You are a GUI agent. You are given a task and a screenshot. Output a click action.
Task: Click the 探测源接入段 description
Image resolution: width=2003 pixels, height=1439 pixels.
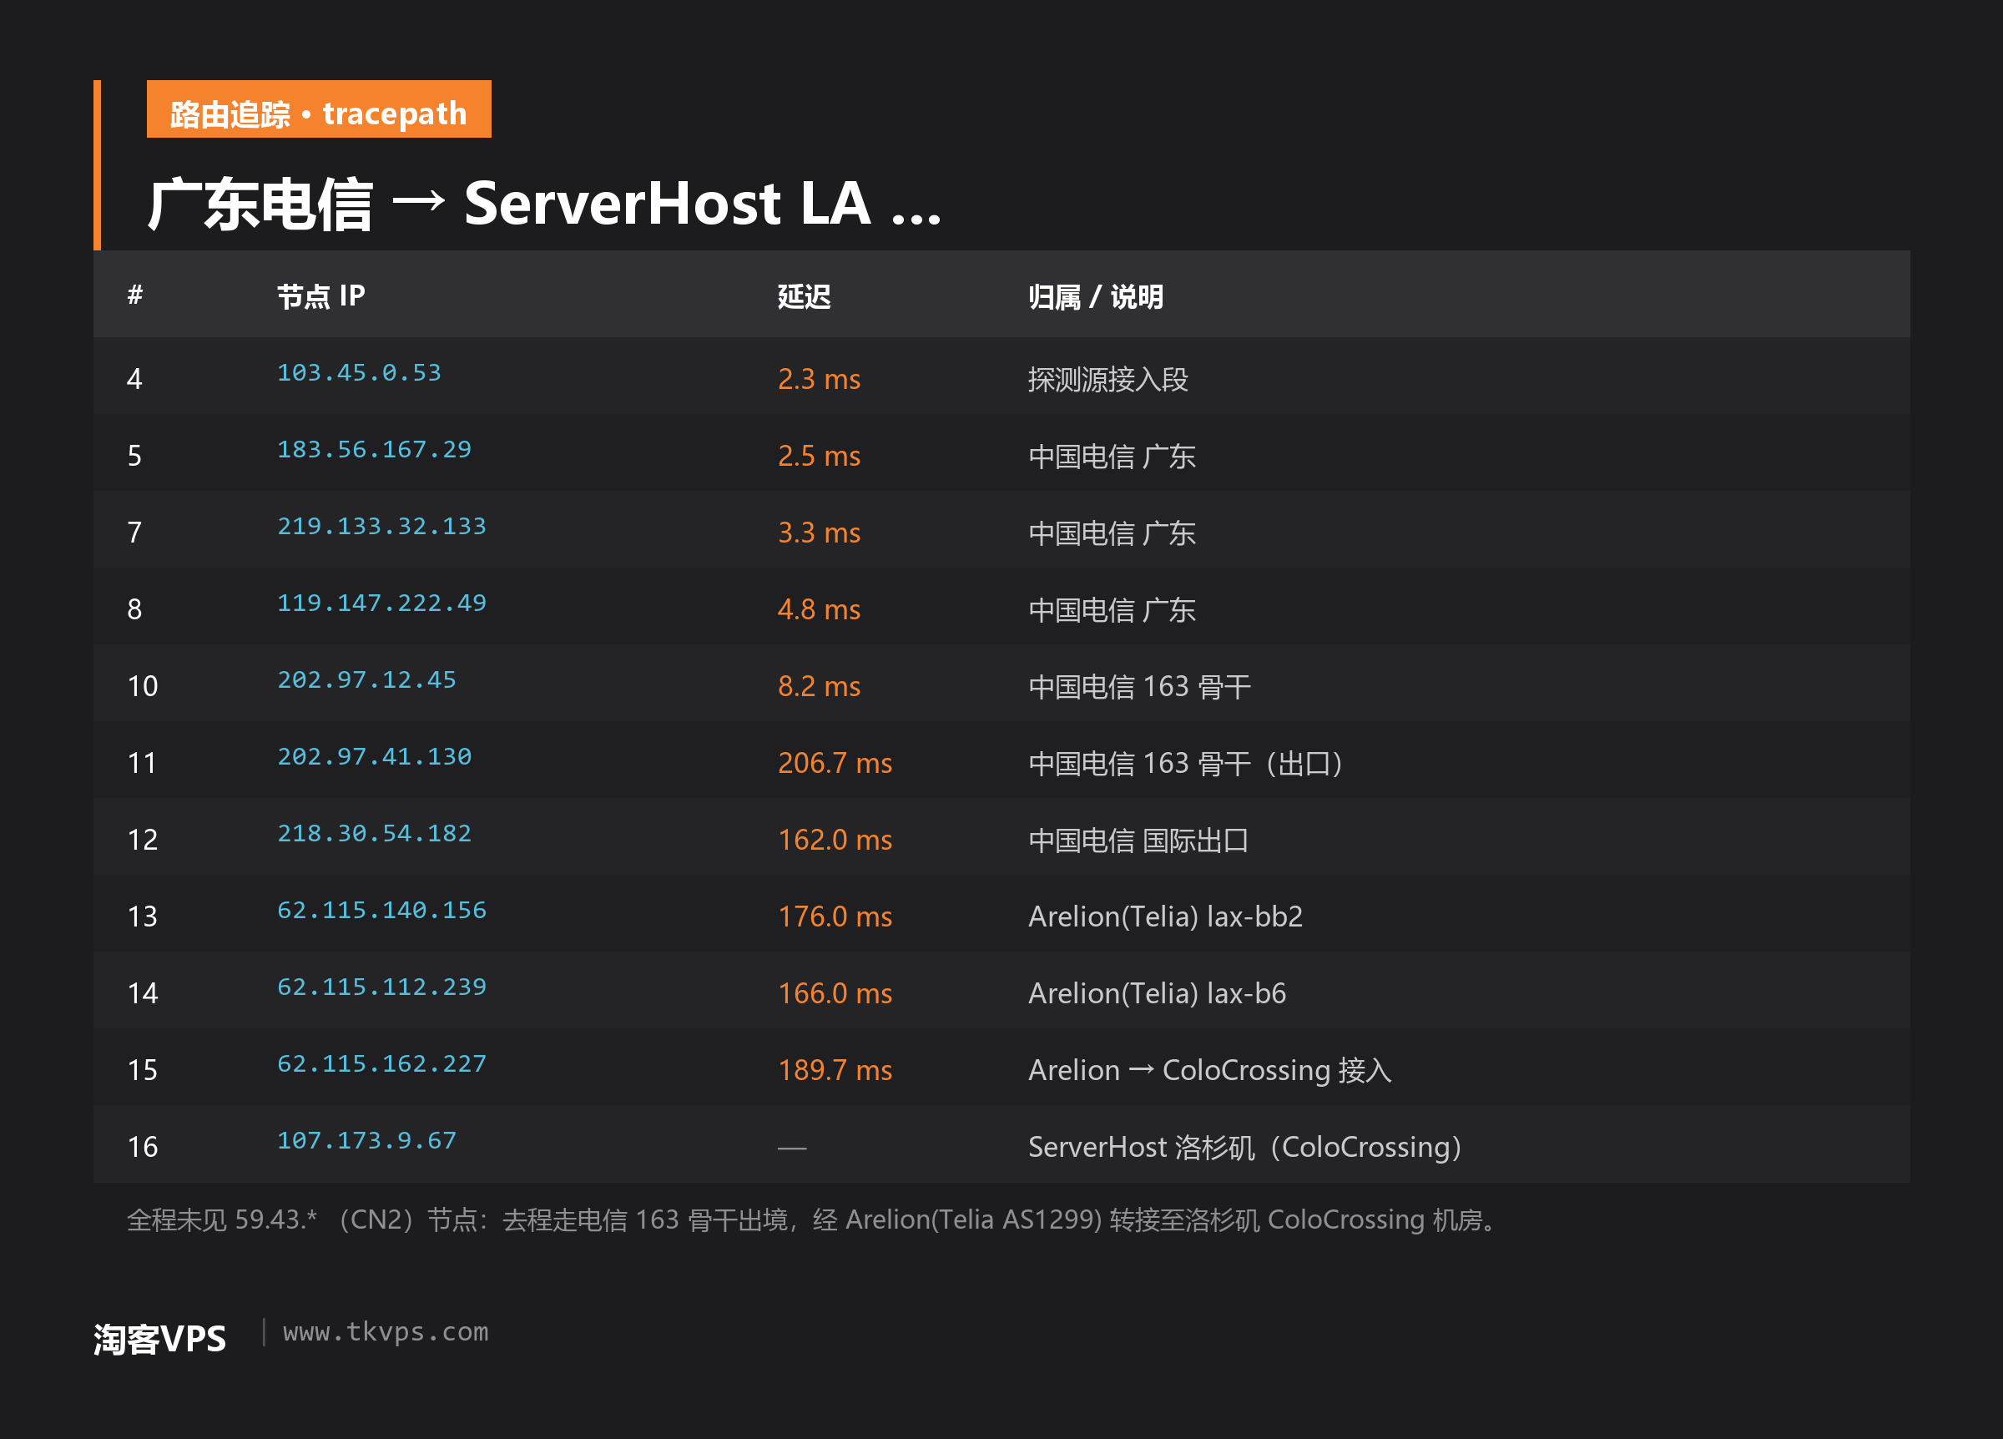(x=1107, y=380)
